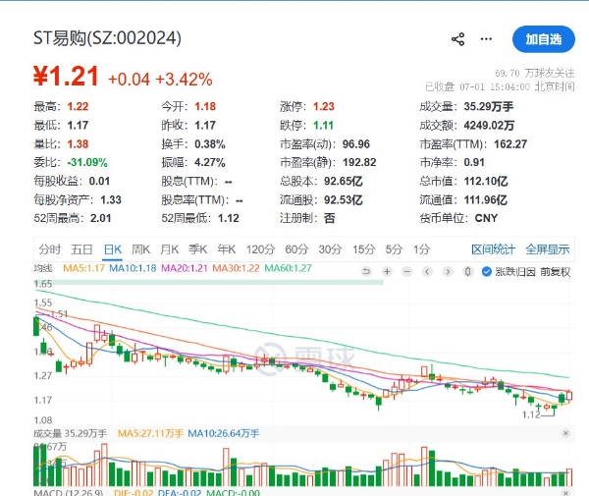Switch to the 120分 chart tab
The image size is (589, 496).
coord(261,249)
